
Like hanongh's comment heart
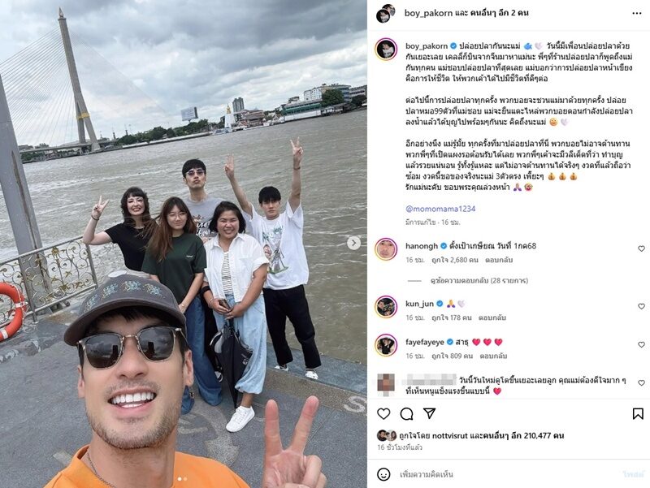[641, 248]
